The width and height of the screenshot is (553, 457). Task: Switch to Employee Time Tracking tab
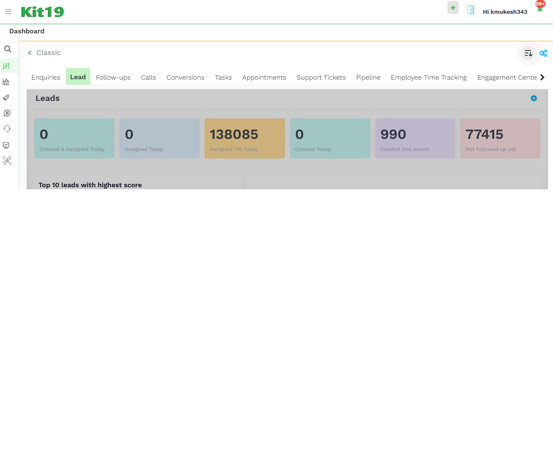click(x=429, y=77)
